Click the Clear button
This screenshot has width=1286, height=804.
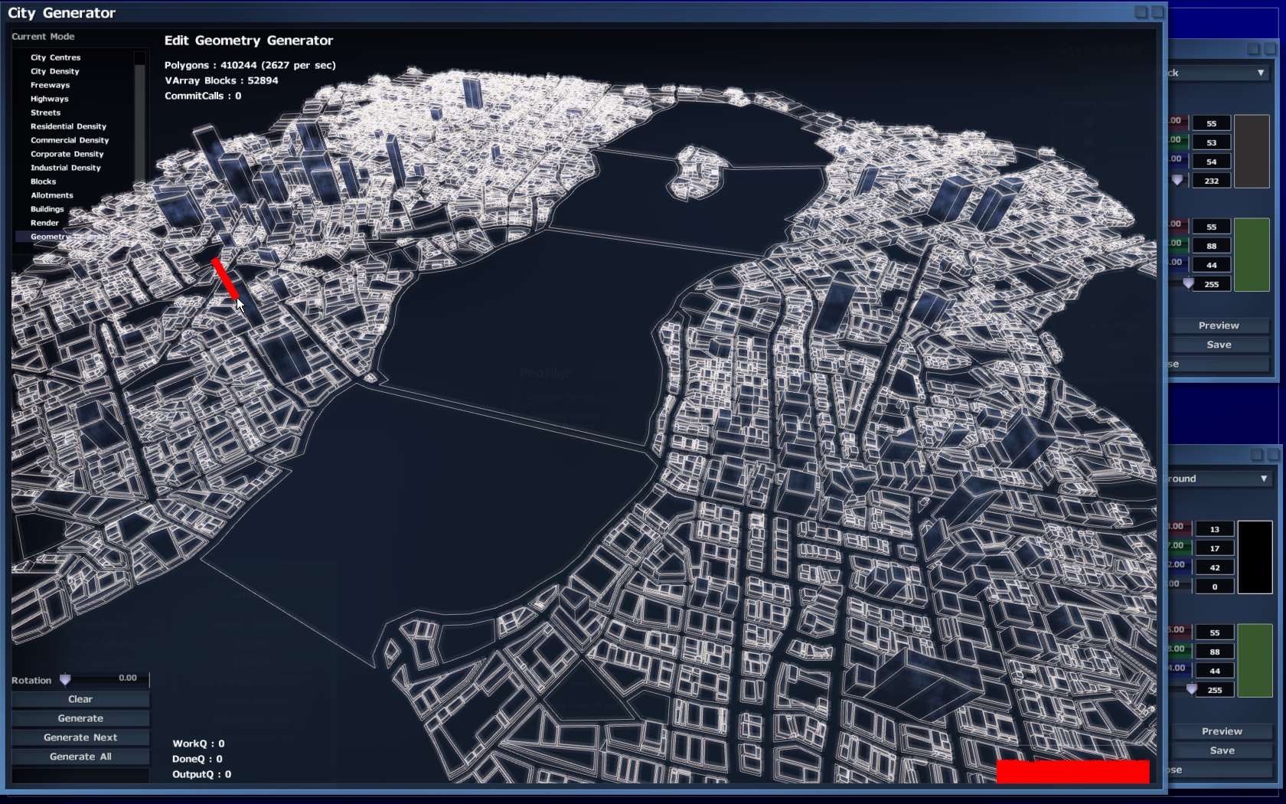(80, 699)
